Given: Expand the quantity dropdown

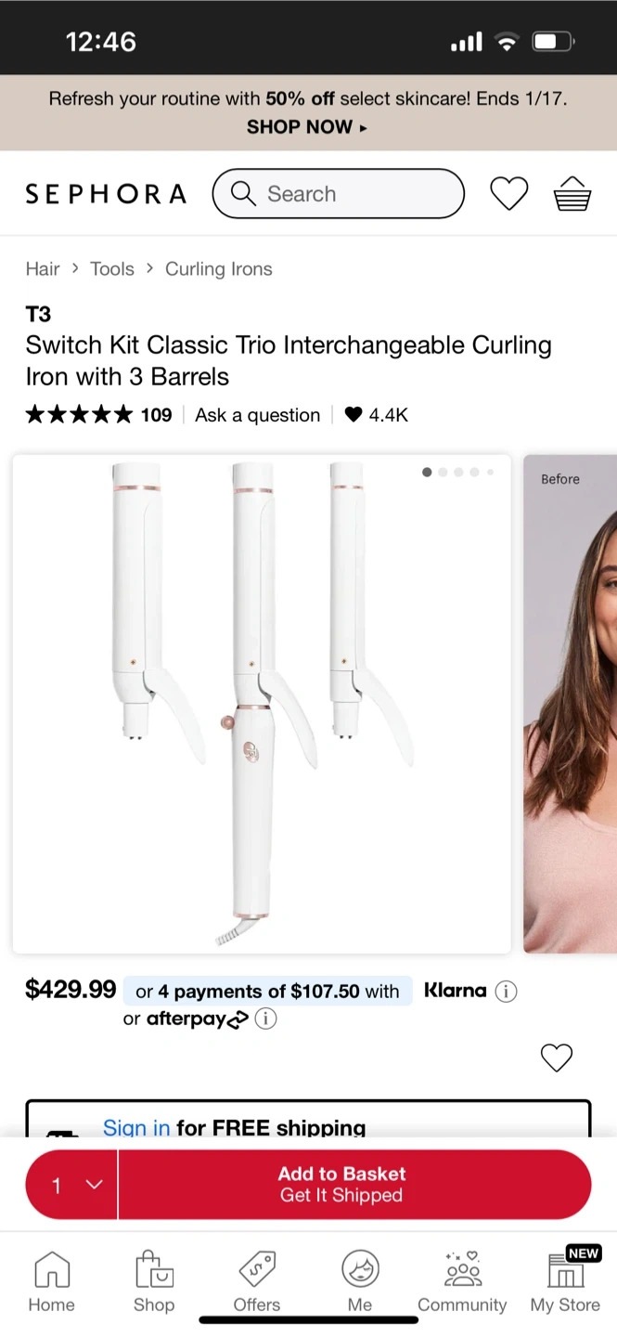Looking at the screenshot, I should coord(72,1185).
